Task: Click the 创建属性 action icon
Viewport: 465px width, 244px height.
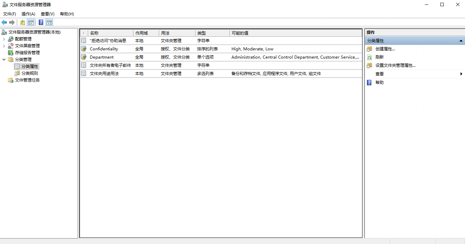Action: pos(369,49)
